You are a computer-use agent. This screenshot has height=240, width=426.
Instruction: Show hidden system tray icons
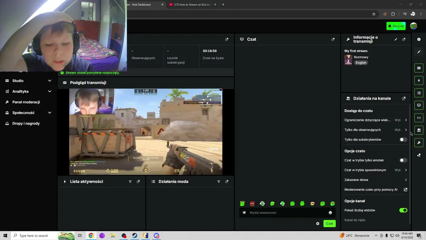point(376,236)
